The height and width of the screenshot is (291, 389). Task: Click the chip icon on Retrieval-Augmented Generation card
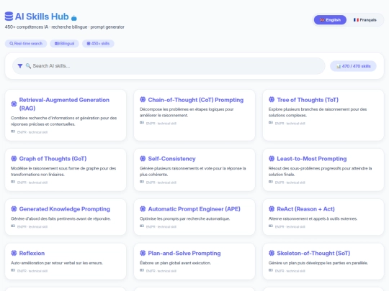[x=14, y=104]
